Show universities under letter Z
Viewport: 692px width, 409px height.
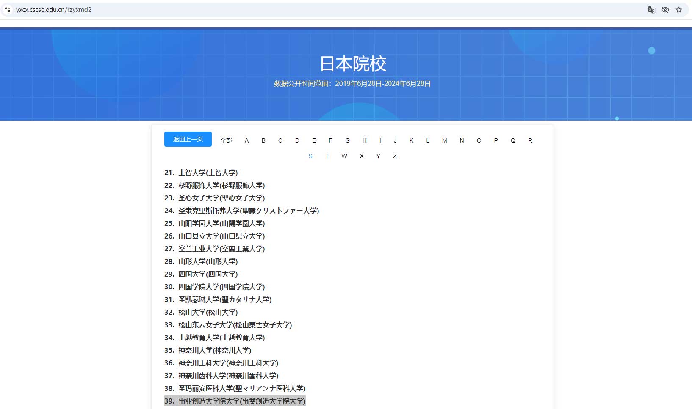click(x=395, y=156)
